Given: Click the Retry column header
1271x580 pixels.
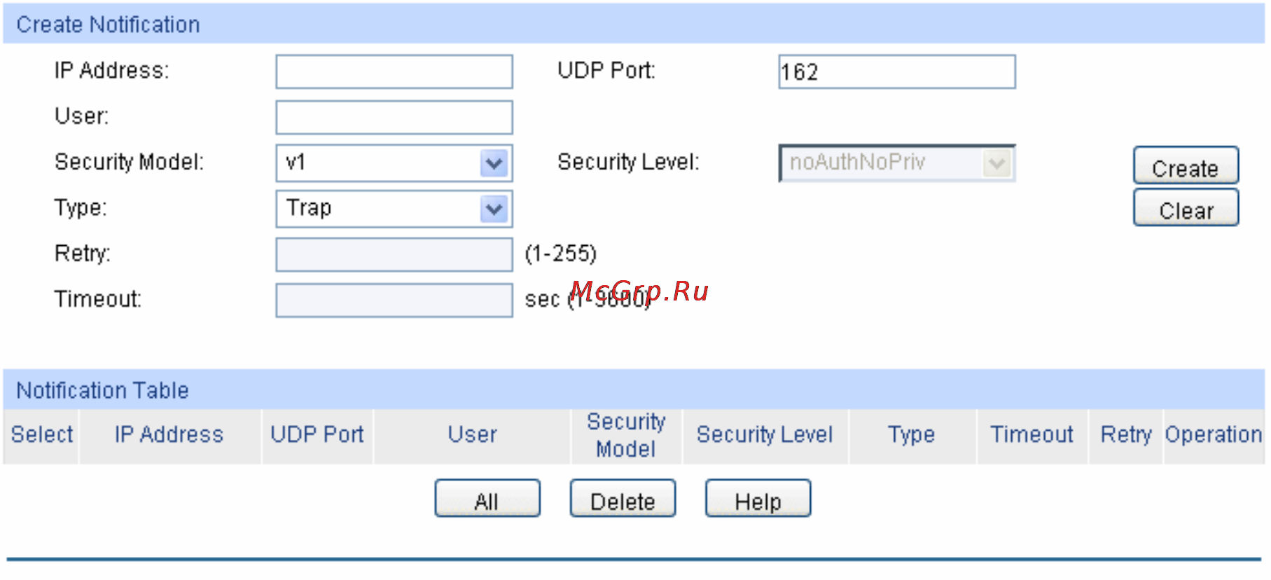Looking at the screenshot, I should 1126,435.
